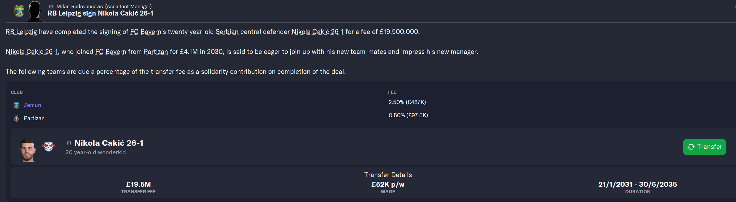Click the Zemun club badge in the header
The width and height of the screenshot is (736, 202).
(x=19, y=11)
